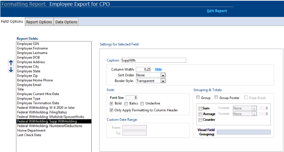Select Federal Withholding: NumberofDeductions field
284x152 pixels.
coord(54,126)
